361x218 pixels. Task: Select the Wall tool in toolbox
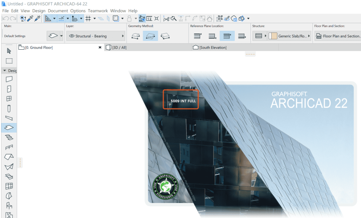[x=9, y=79]
